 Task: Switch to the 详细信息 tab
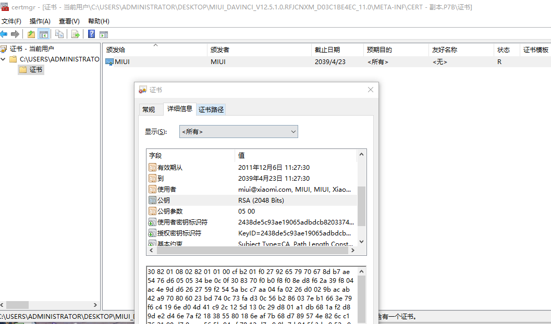(x=179, y=109)
